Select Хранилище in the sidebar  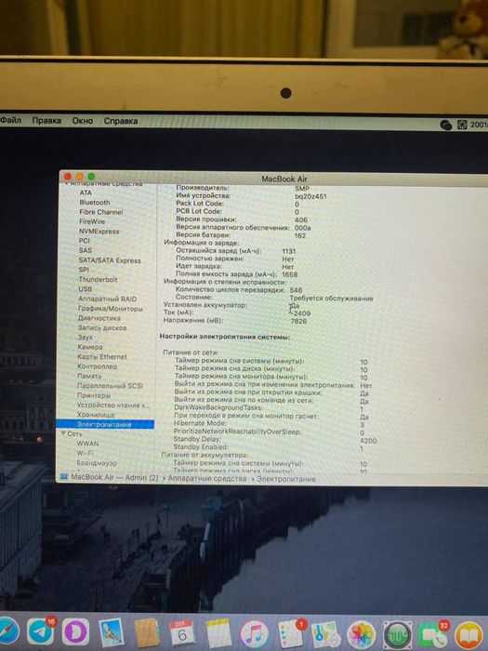(96, 415)
